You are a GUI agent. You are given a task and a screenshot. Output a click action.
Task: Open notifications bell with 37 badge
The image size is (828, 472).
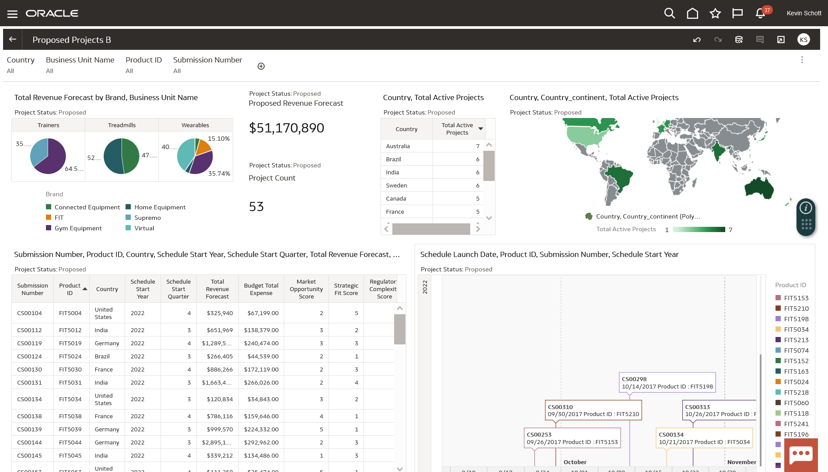point(760,14)
